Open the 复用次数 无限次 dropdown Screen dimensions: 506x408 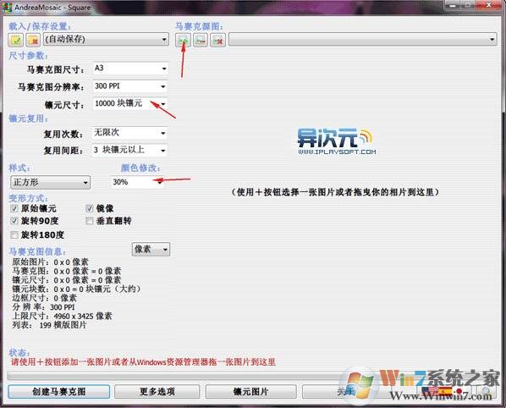pos(129,133)
